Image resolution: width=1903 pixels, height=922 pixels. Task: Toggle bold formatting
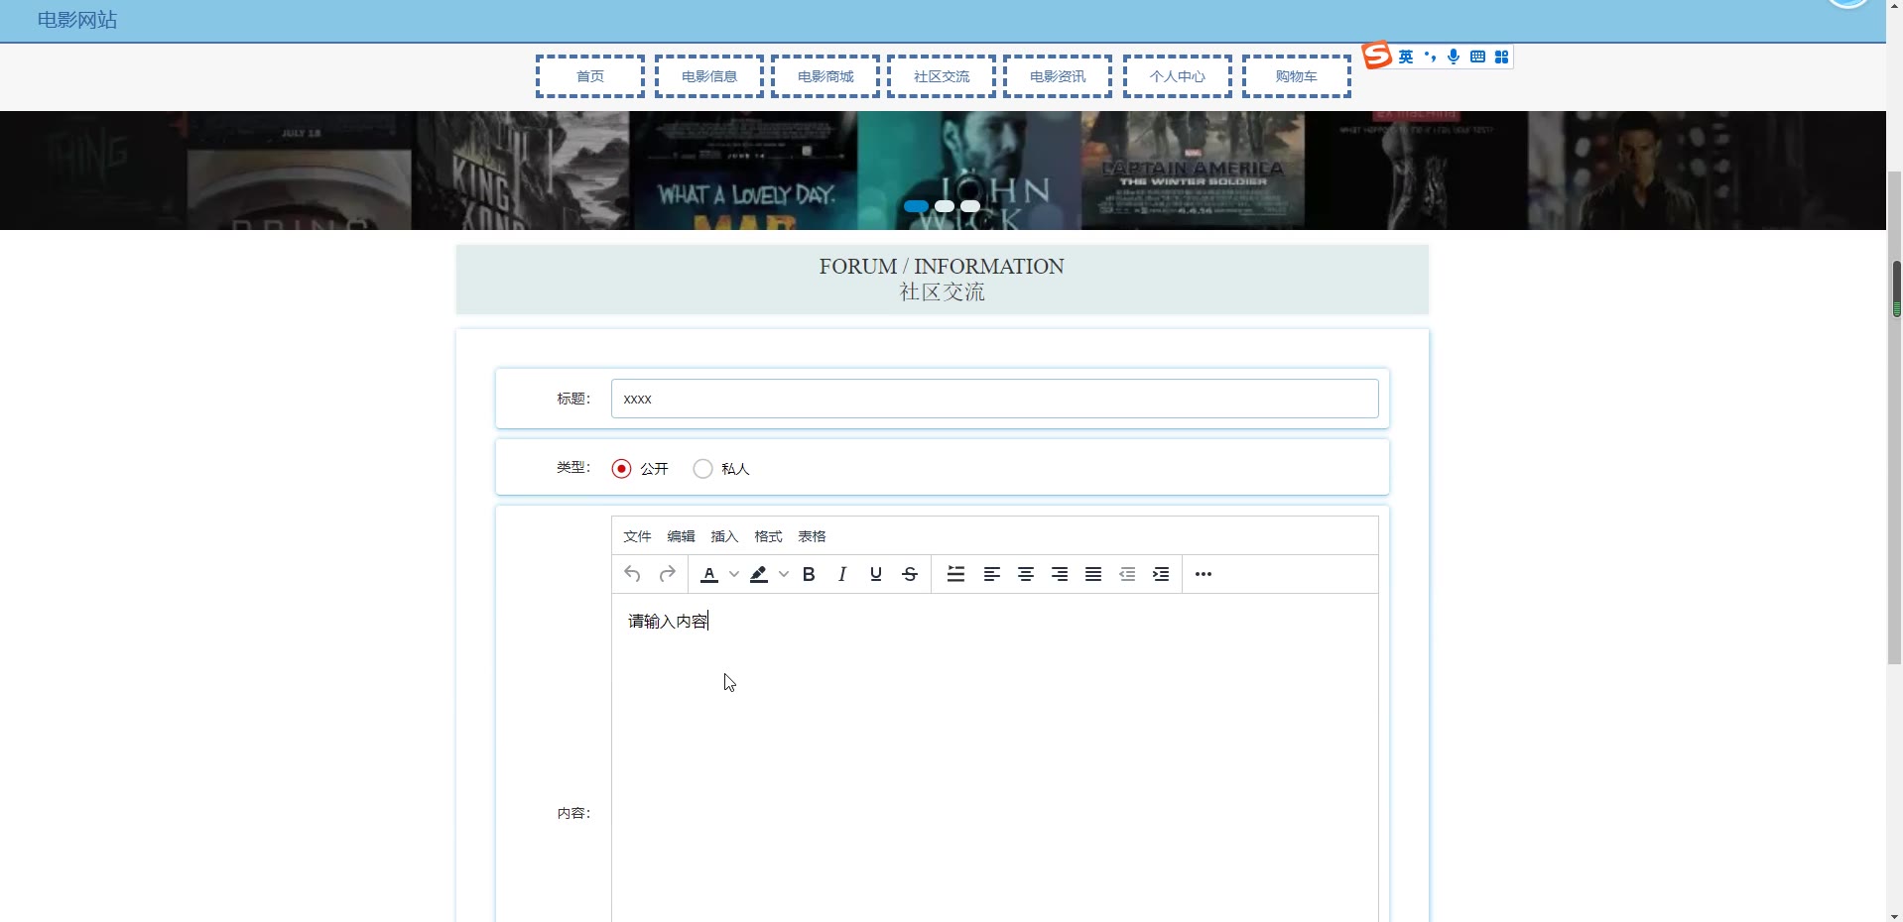[x=809, y=574]
